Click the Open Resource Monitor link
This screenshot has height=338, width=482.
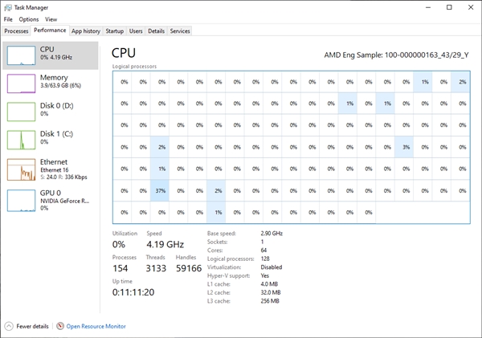[96, 327]
